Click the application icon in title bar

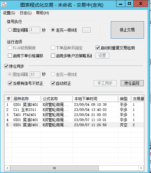coord(4,4)
